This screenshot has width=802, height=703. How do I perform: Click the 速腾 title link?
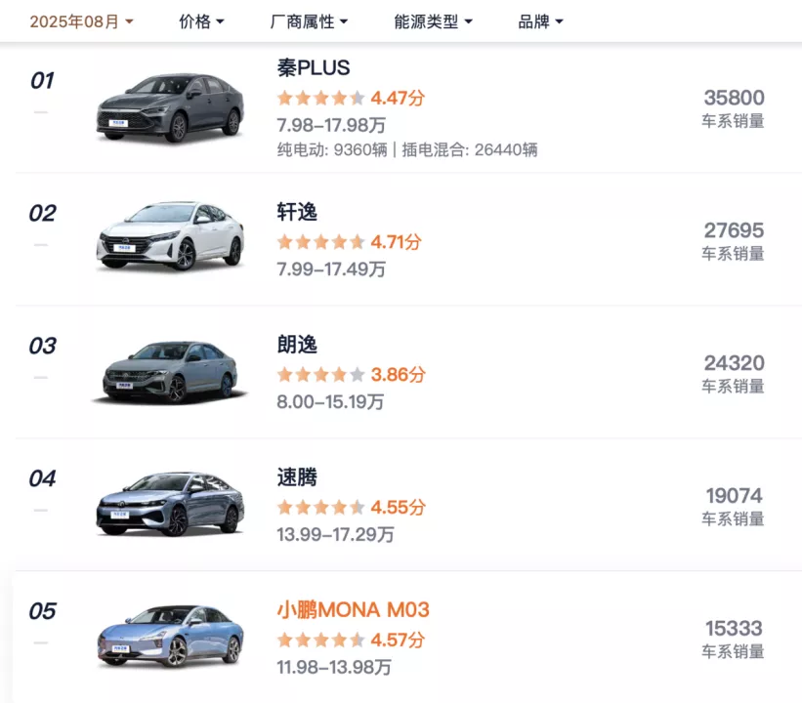[x=297, y=477]
